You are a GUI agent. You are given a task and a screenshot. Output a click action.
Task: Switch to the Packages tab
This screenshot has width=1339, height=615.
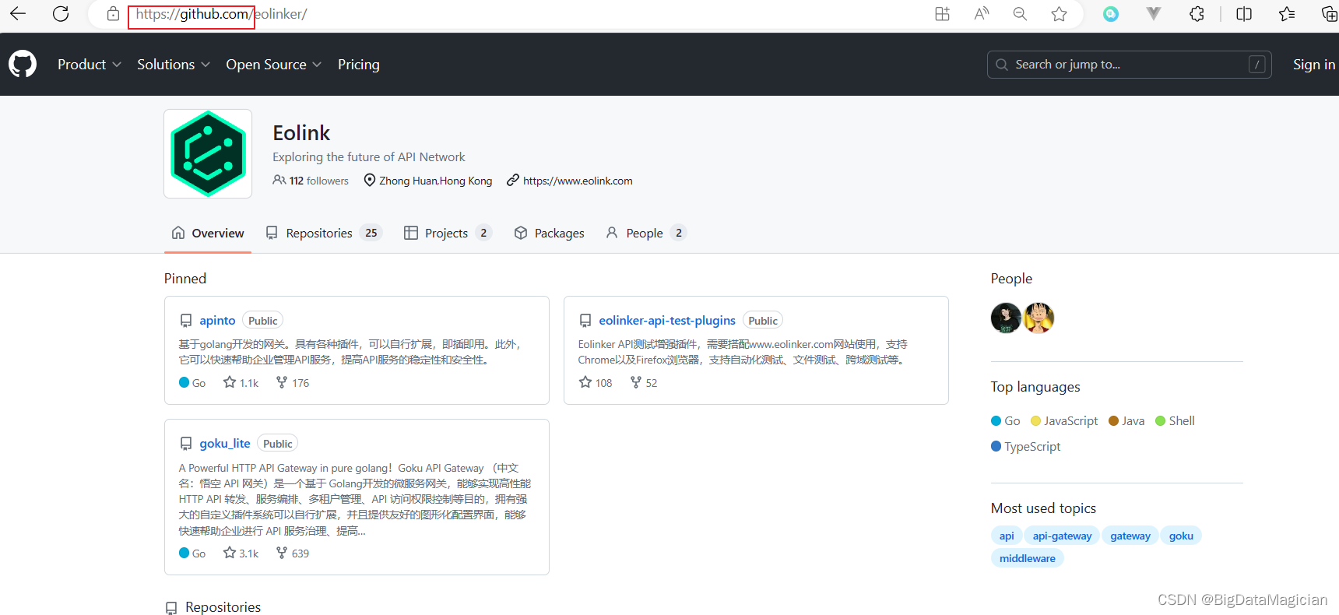coord(550,233)
